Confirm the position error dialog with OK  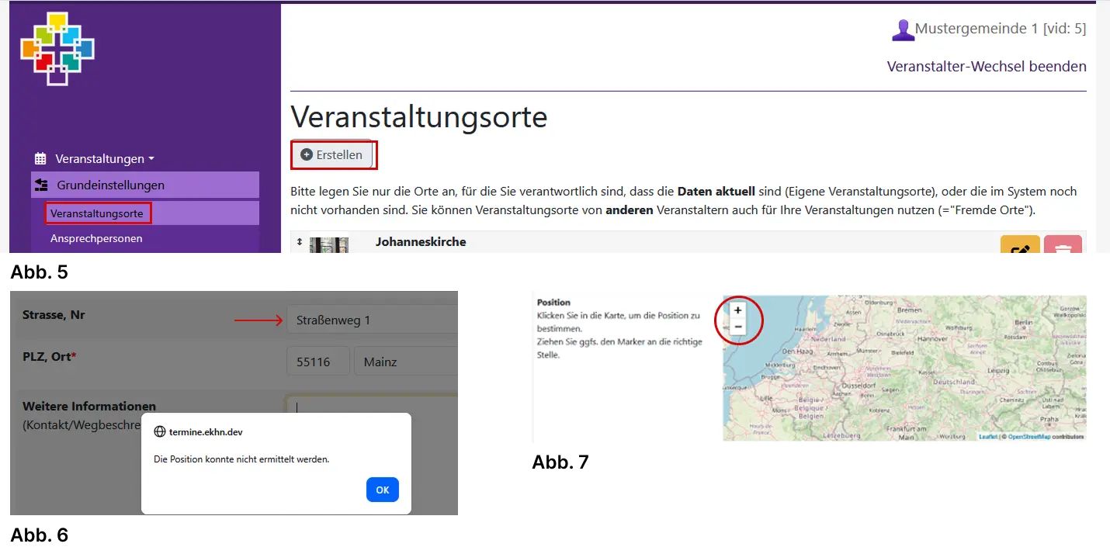(x=383, y=490)
